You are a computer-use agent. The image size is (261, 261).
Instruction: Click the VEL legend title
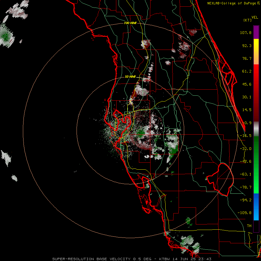(x=255, y=17)
